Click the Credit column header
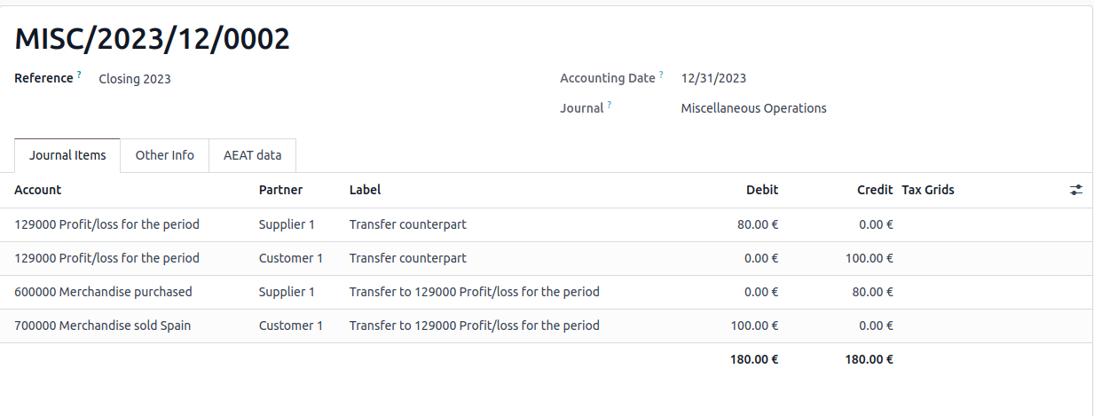Screen dimensions: 1094x416 [875, 190]
